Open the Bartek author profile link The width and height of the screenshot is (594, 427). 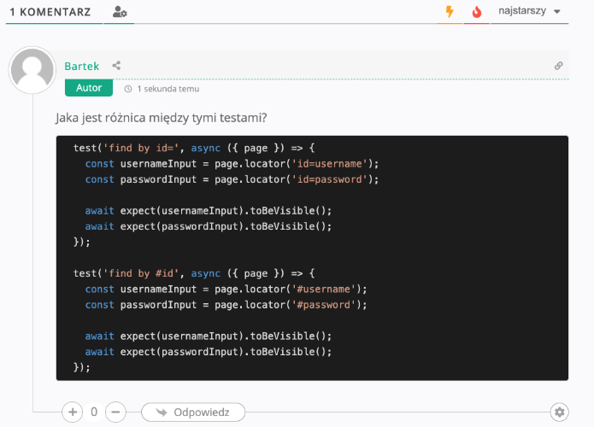(x=81, y=67)
